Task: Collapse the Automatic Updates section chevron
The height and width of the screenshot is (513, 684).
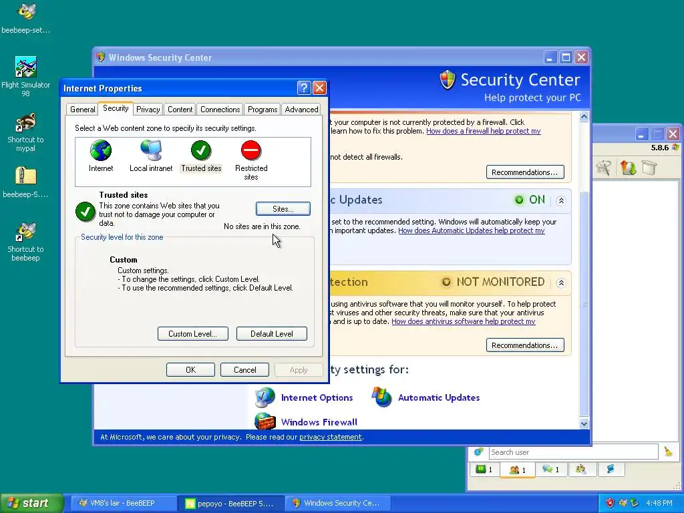Action: (x=561, y=200)
